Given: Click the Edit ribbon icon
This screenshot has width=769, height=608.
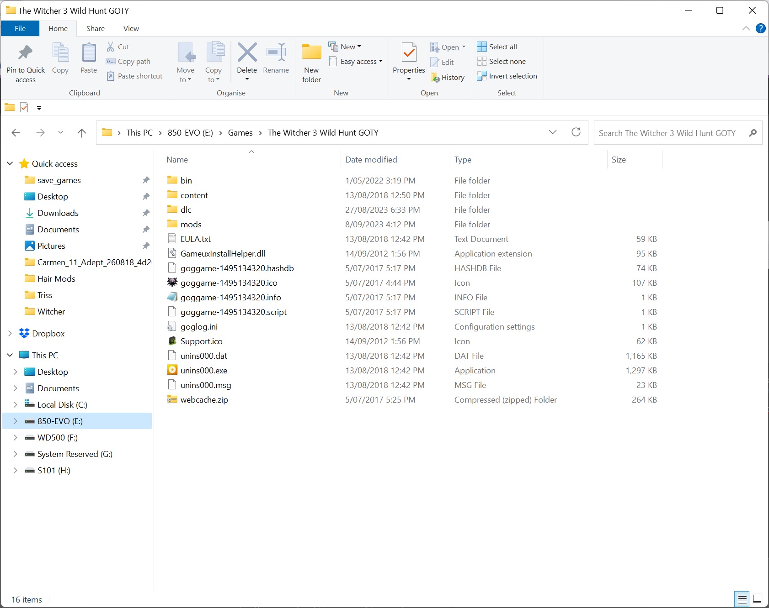Looking at the screenshot, I should pyautogui.click(x=435, y=62).
